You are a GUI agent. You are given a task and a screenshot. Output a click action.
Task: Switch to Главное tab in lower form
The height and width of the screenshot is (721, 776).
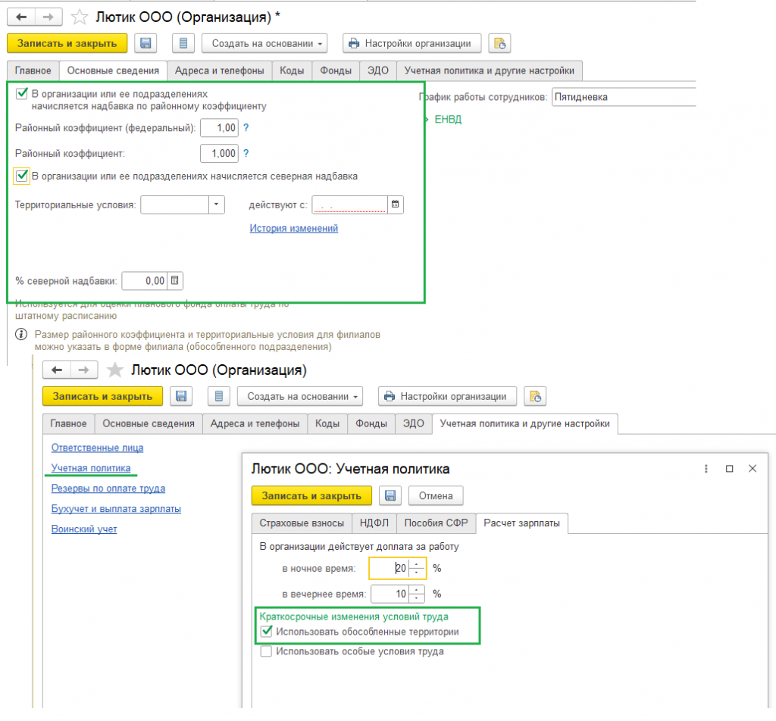coord(68,424)
